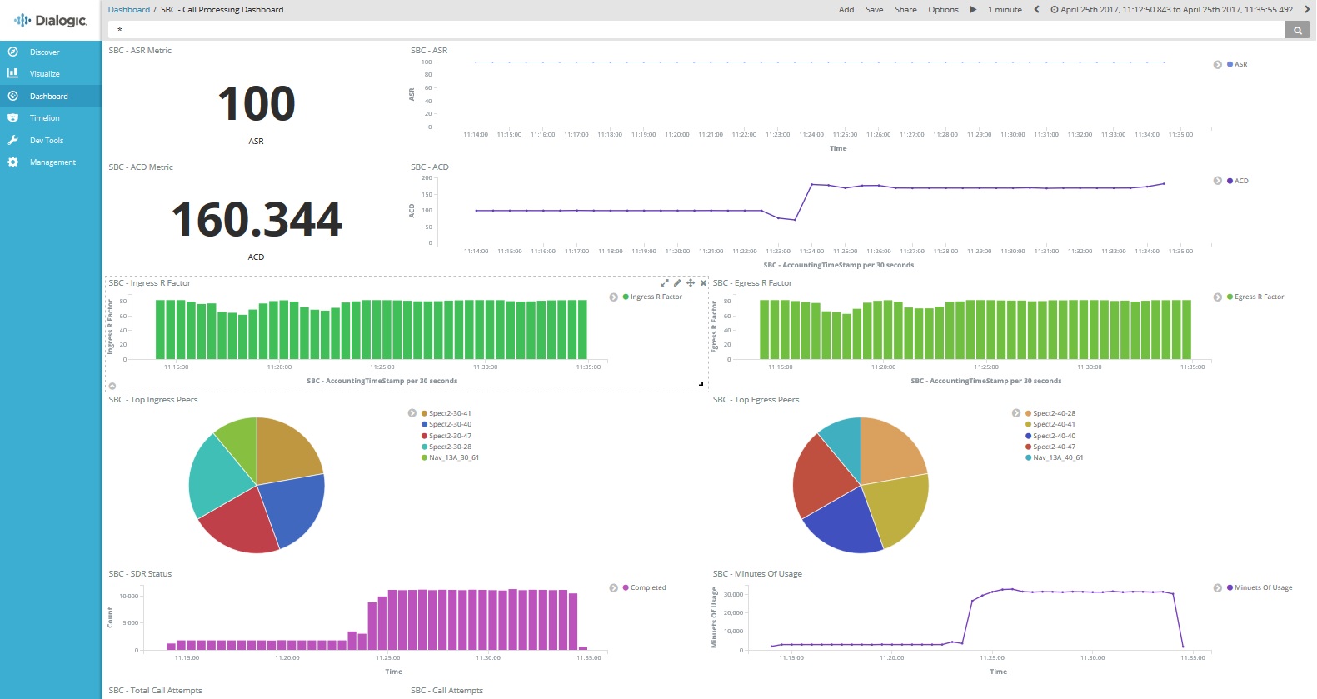Collapse the Top Egress Peers legend arrow
The height and width of the screenshot is (699, 1317).
point(1016,413)
